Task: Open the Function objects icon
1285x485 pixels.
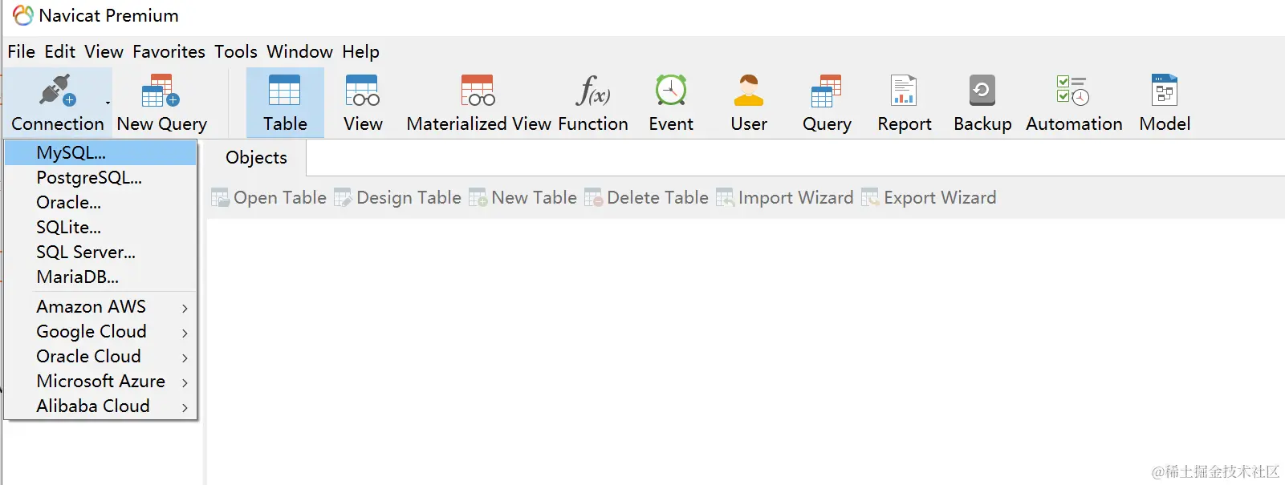Action: [x=592, y=91]
